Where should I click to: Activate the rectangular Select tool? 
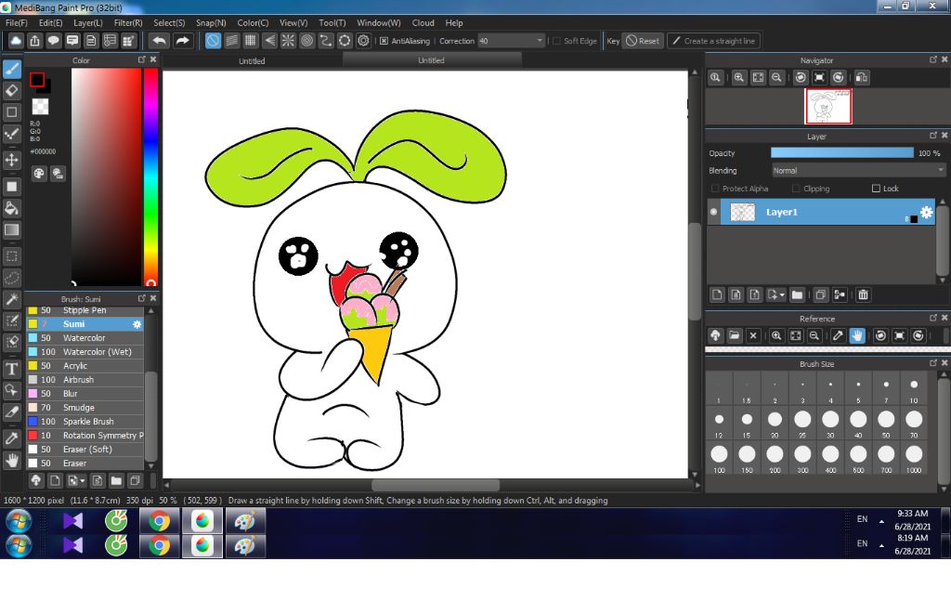point(11,256)
